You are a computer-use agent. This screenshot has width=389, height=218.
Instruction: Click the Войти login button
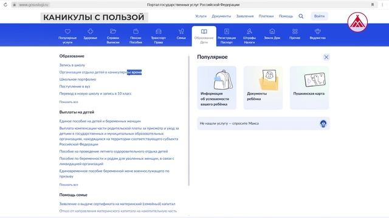(319, 16)
